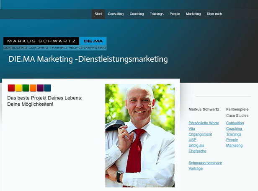Open Coaching in the top navigation bar

[x=137, y=14]
